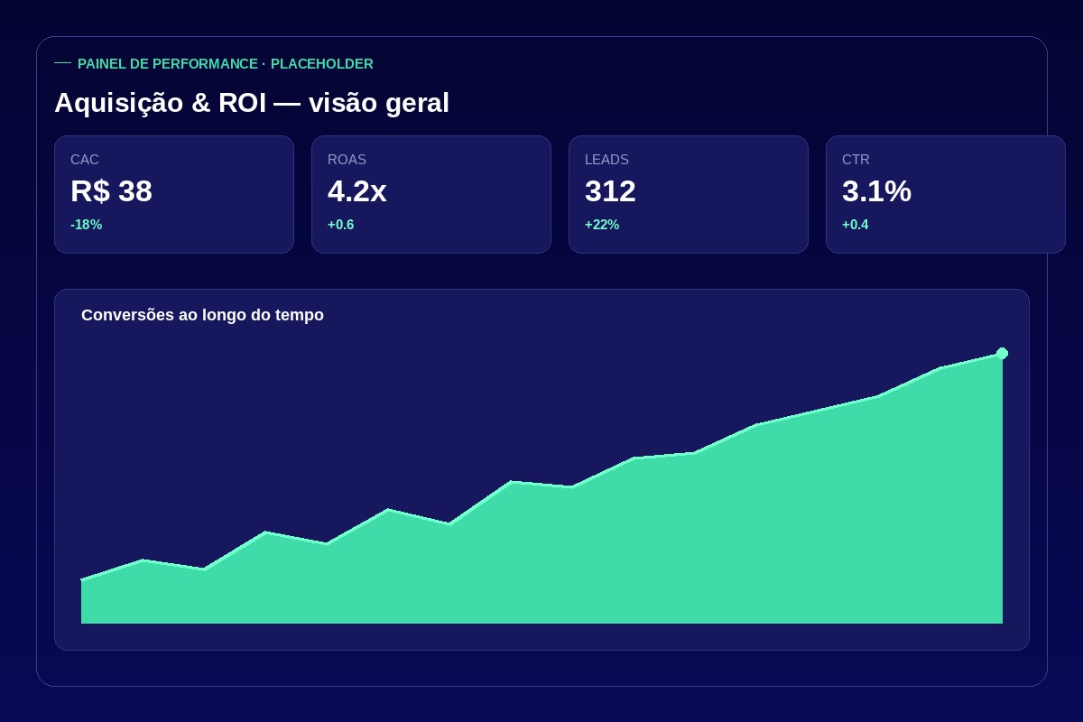Click the 3.1% CTR value

(x=876, y=191)
